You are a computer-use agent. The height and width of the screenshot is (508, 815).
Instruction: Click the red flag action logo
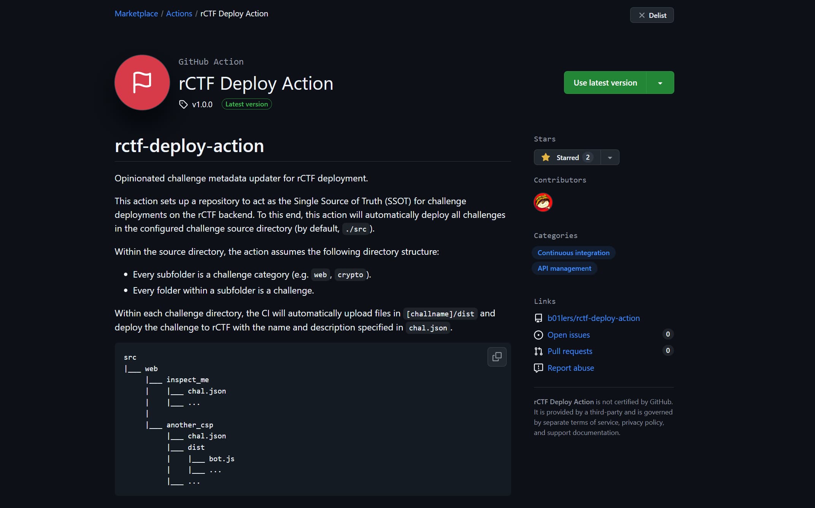pyautogui.click(x=142, y=83)
